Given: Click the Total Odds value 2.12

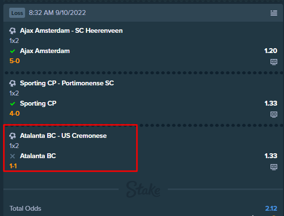Looking at the screenshot, I should click(271, 208).
